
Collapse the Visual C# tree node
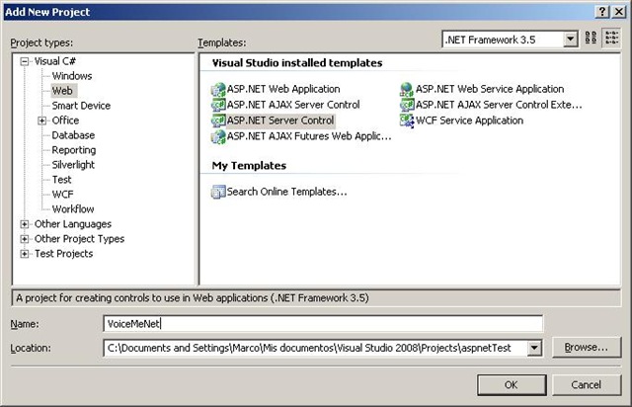(x=25, y=61)
